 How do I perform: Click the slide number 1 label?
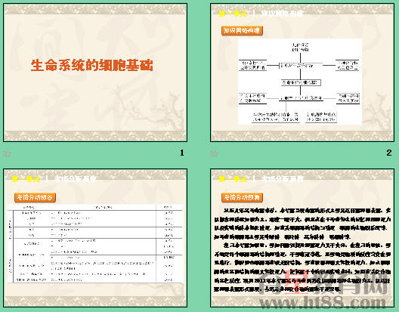181,153
